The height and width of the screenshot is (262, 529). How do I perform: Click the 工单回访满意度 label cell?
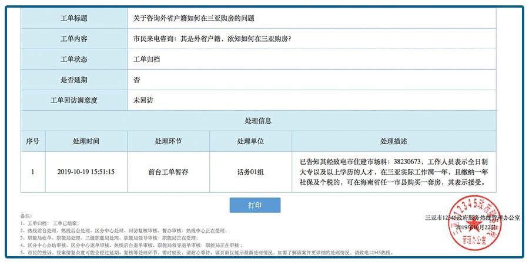[x=74, y=100]
